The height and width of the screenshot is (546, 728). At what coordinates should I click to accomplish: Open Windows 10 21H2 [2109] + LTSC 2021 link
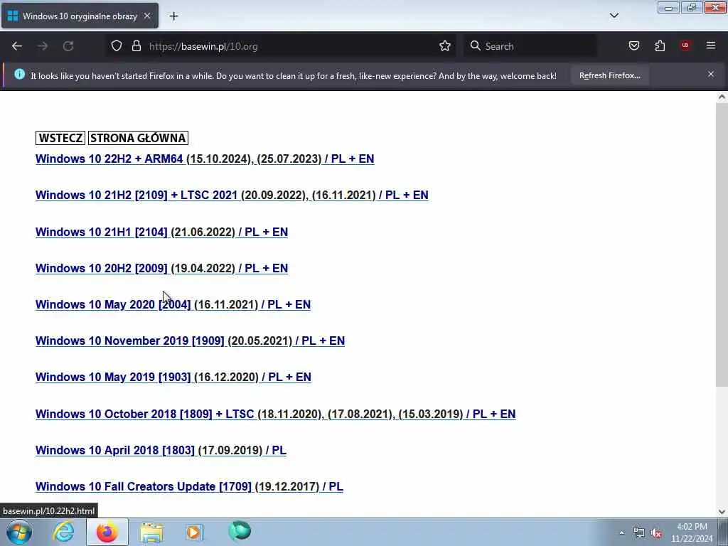[x=232, y=195]
